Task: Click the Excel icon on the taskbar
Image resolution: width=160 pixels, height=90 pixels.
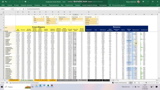Action: pyautogui.click(x=48, y=85)
